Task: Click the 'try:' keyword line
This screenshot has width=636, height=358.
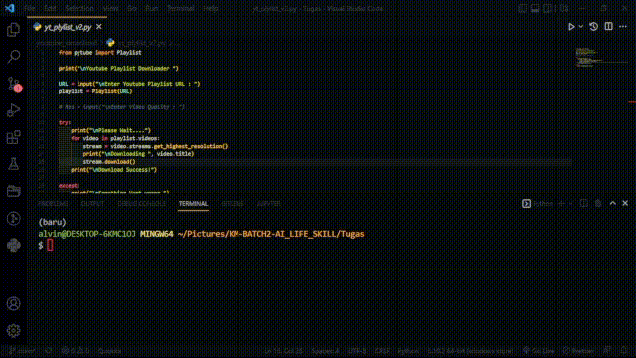Action: point(64,122)
